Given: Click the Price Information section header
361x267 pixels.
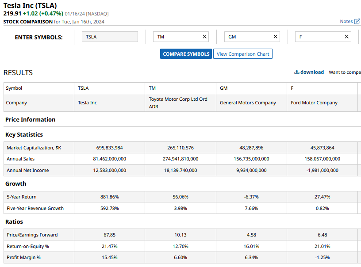Looking at the screenshot, I should [x=31, y=119].
